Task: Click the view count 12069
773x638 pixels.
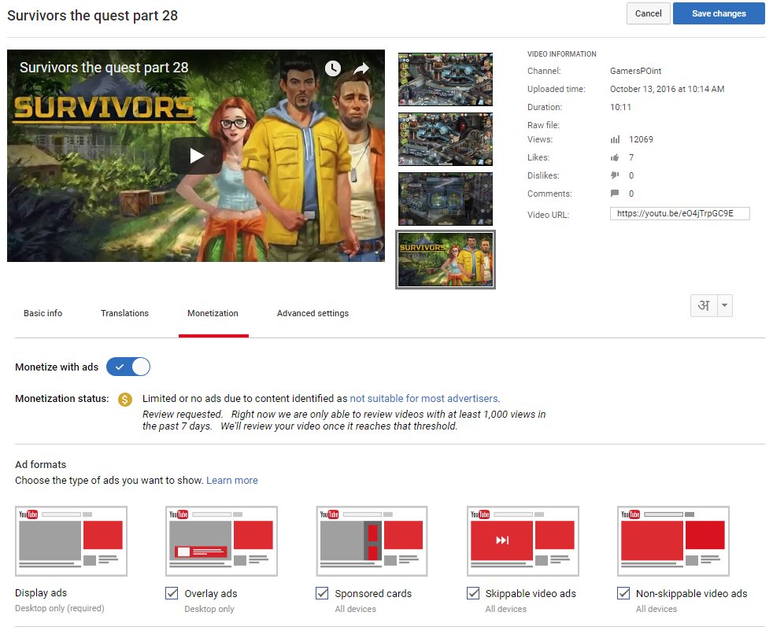Action: 641,139
